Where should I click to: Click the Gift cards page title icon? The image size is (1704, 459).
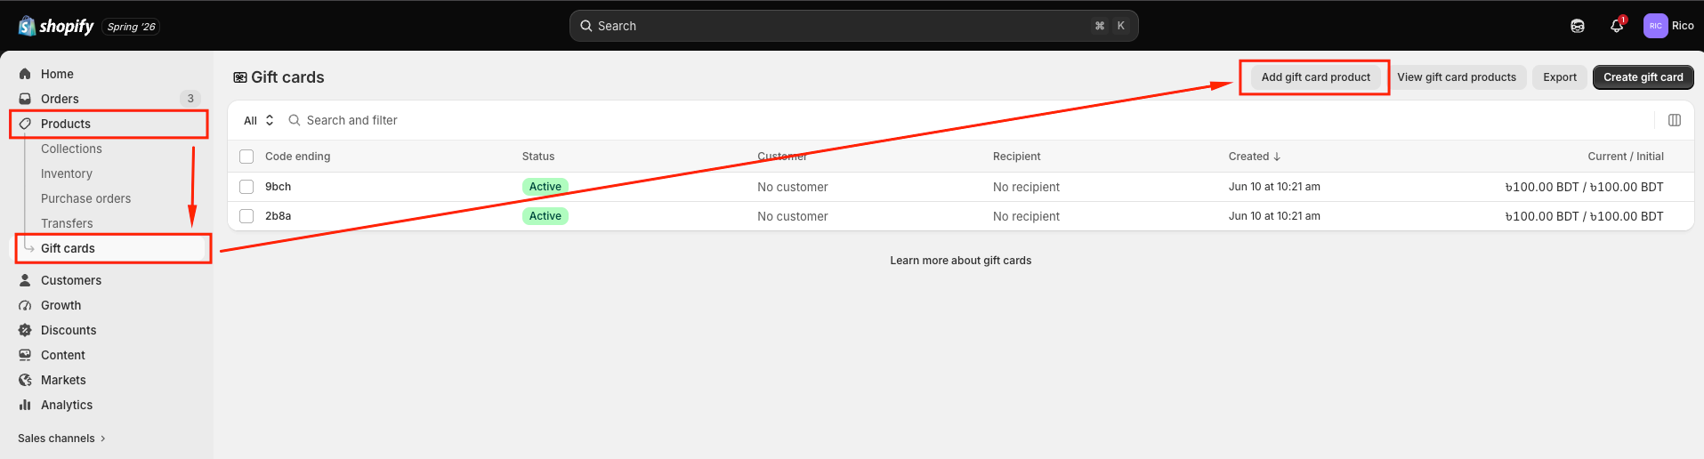pyautogui.click(x=240, y=77)
